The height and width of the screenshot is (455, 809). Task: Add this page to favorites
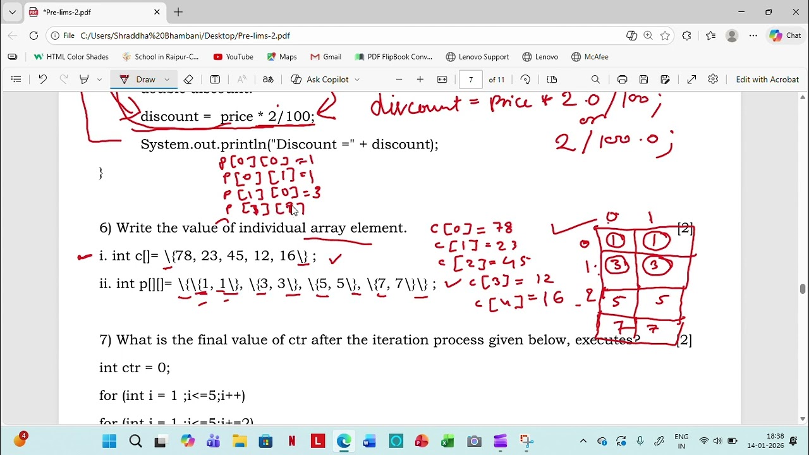(x=665, y=36)
